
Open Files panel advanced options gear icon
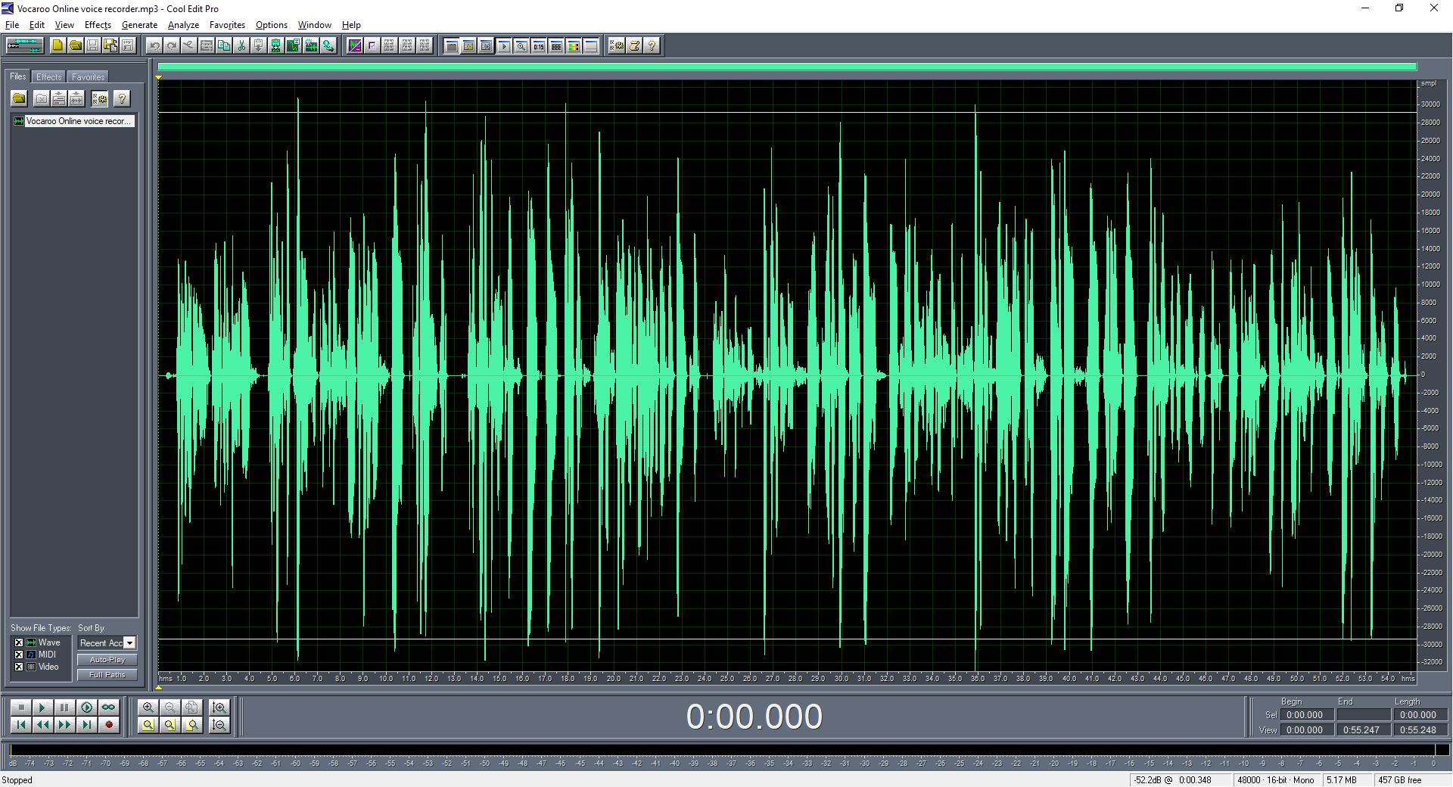[x=100, y=98]
